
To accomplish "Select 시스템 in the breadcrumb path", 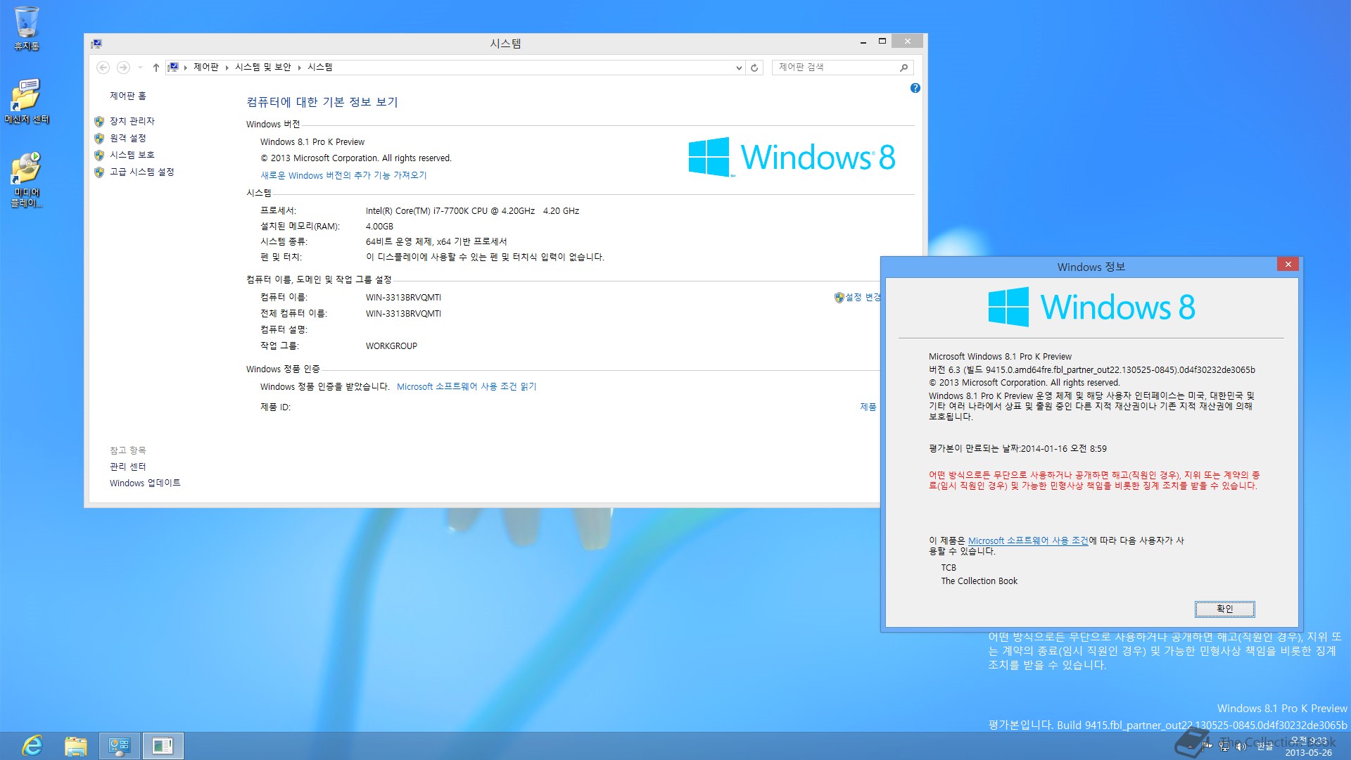I will click(320, 68).
